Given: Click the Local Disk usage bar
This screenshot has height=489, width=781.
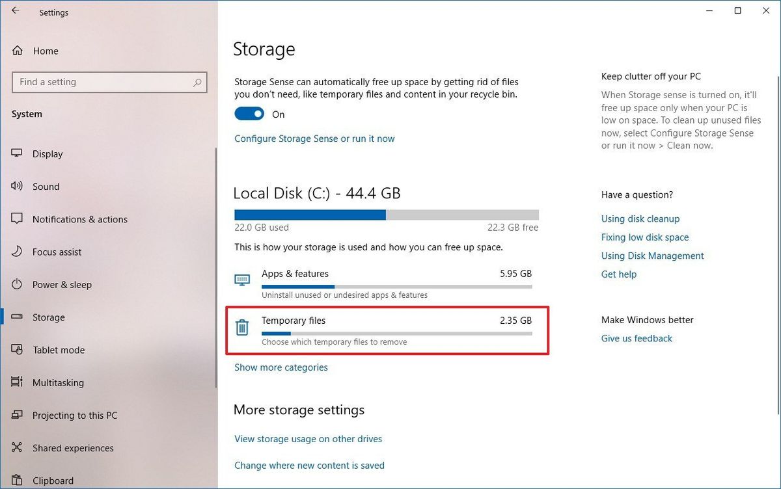Looking at the screenshot, I should 386,214.
